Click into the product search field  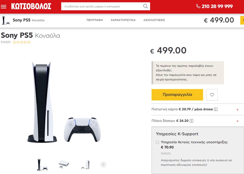[103, 6]
